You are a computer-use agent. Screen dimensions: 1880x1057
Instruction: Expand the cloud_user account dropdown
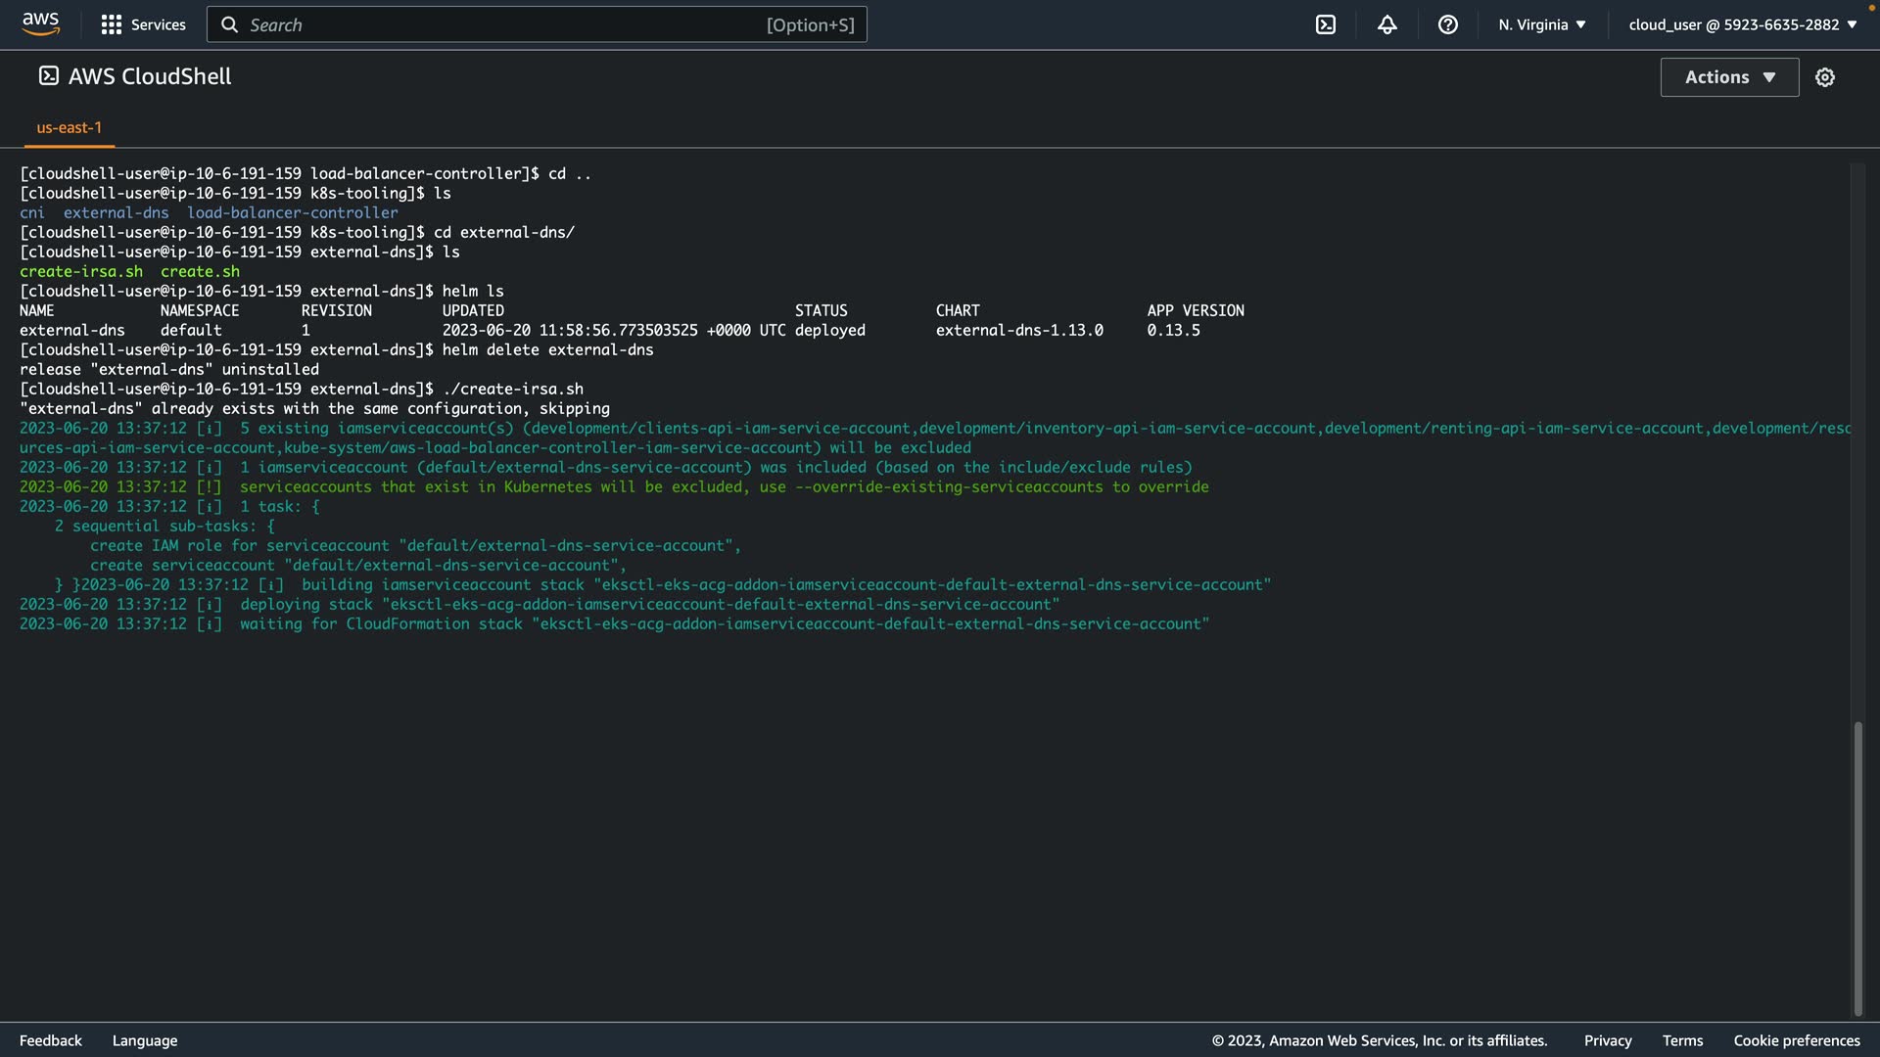click(x=1742, y=24)
